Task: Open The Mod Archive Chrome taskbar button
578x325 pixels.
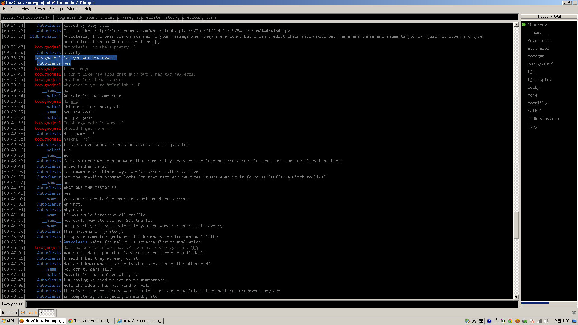Action: tap(91, 321)
